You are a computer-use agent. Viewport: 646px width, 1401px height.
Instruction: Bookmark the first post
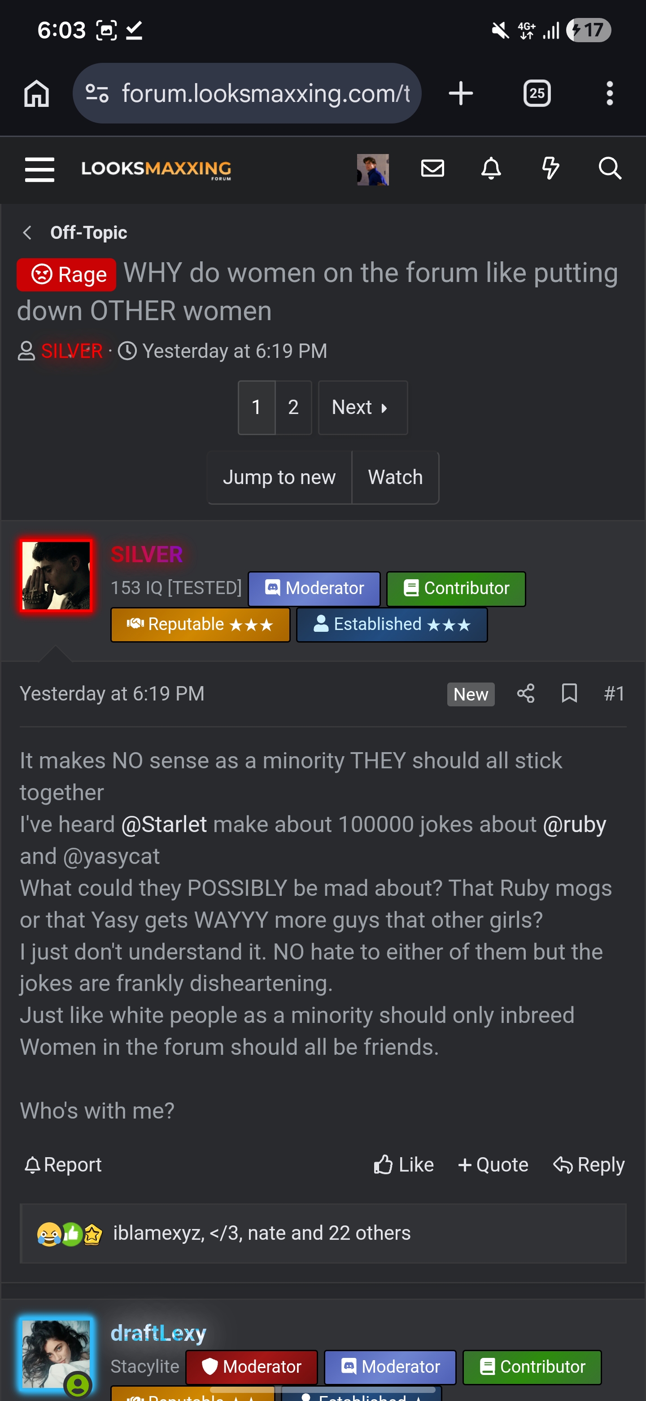click(569, 693)
